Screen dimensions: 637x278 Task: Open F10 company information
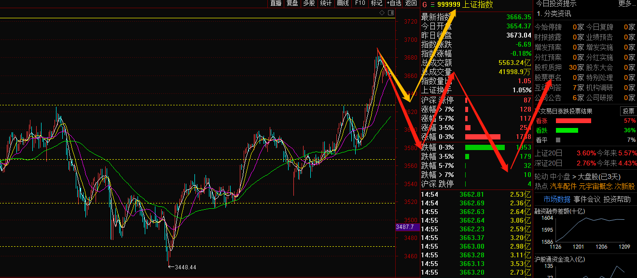360,3
